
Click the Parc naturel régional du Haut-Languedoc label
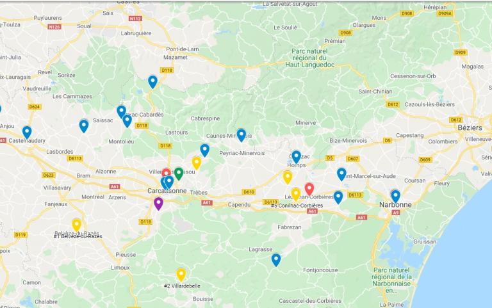point(309,58)
